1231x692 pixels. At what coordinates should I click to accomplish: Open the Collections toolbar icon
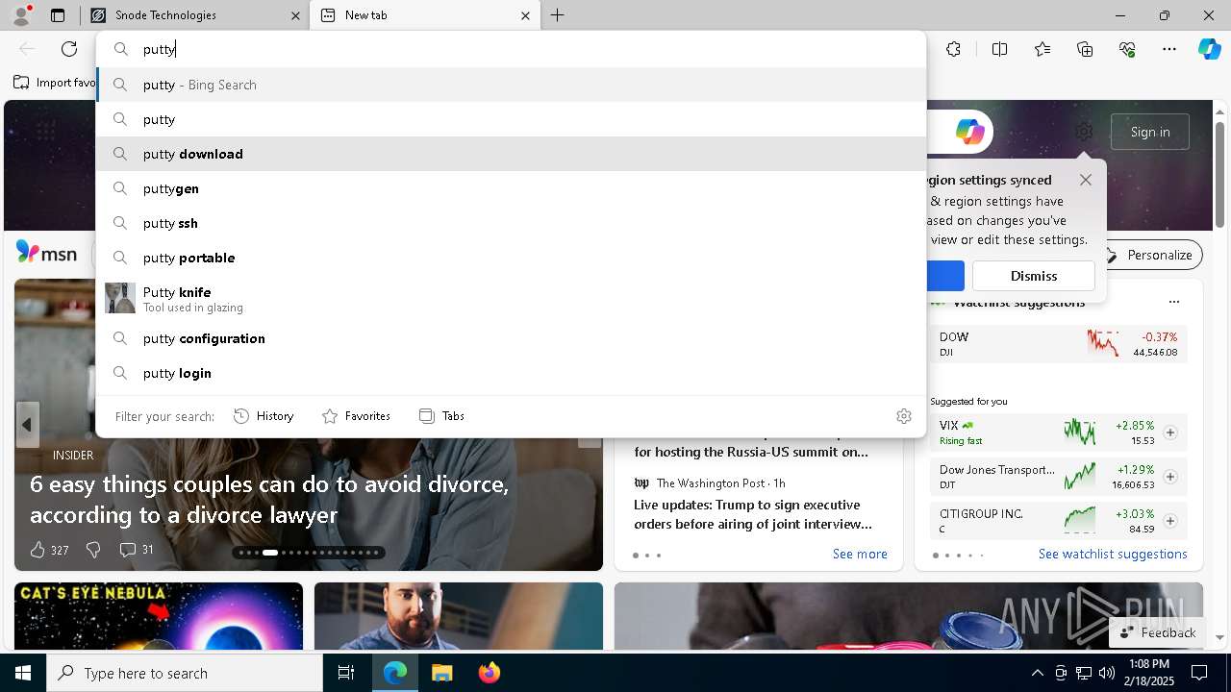tap(1085, 49)
